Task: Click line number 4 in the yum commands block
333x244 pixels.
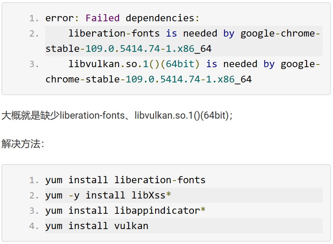Action: (34, 226)
